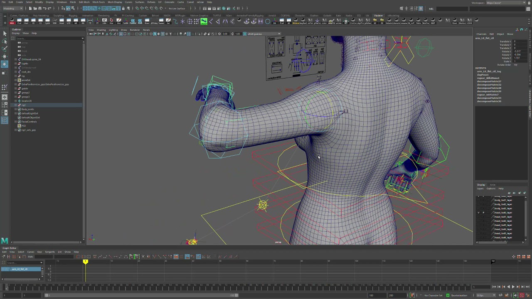Click the Rotate X value field

[x=520, y=51]
